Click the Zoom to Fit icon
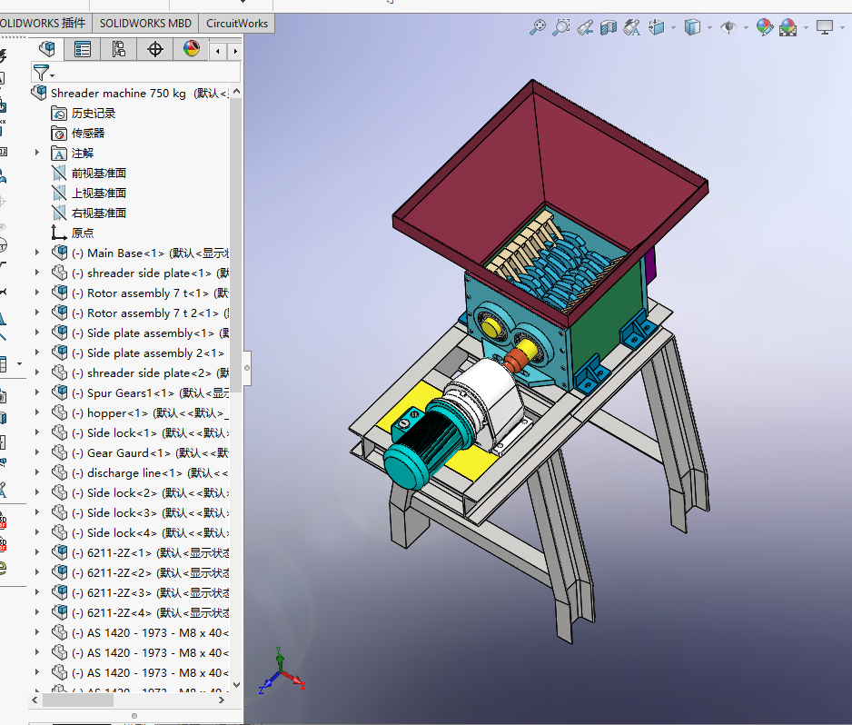Image resolution: width=852 pixels, height=725 pixels. point(538,27)
